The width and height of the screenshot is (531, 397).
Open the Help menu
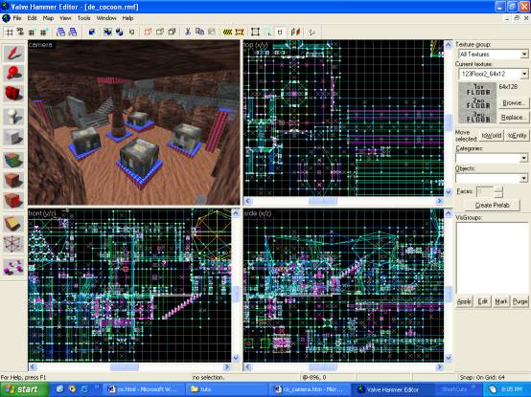click(x=127, y=18)
